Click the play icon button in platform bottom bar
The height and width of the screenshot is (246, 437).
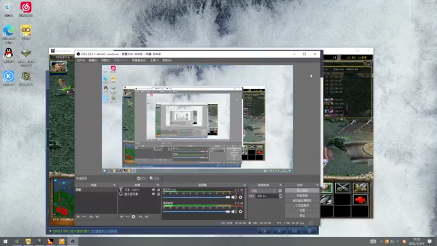279,231
